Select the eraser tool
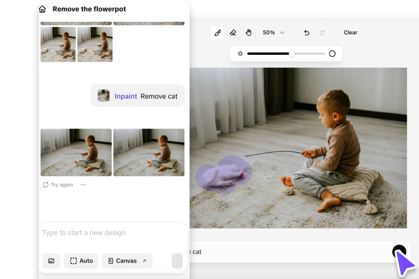Viewport: 419px width, 279px height. pos(233,33)
